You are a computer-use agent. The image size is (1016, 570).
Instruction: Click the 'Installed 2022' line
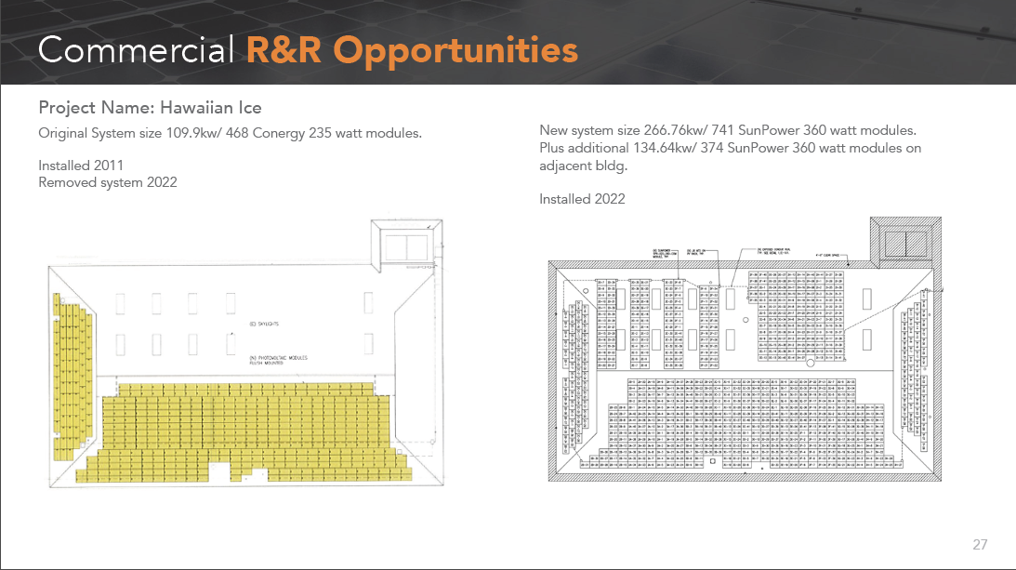tap(582, 199)
